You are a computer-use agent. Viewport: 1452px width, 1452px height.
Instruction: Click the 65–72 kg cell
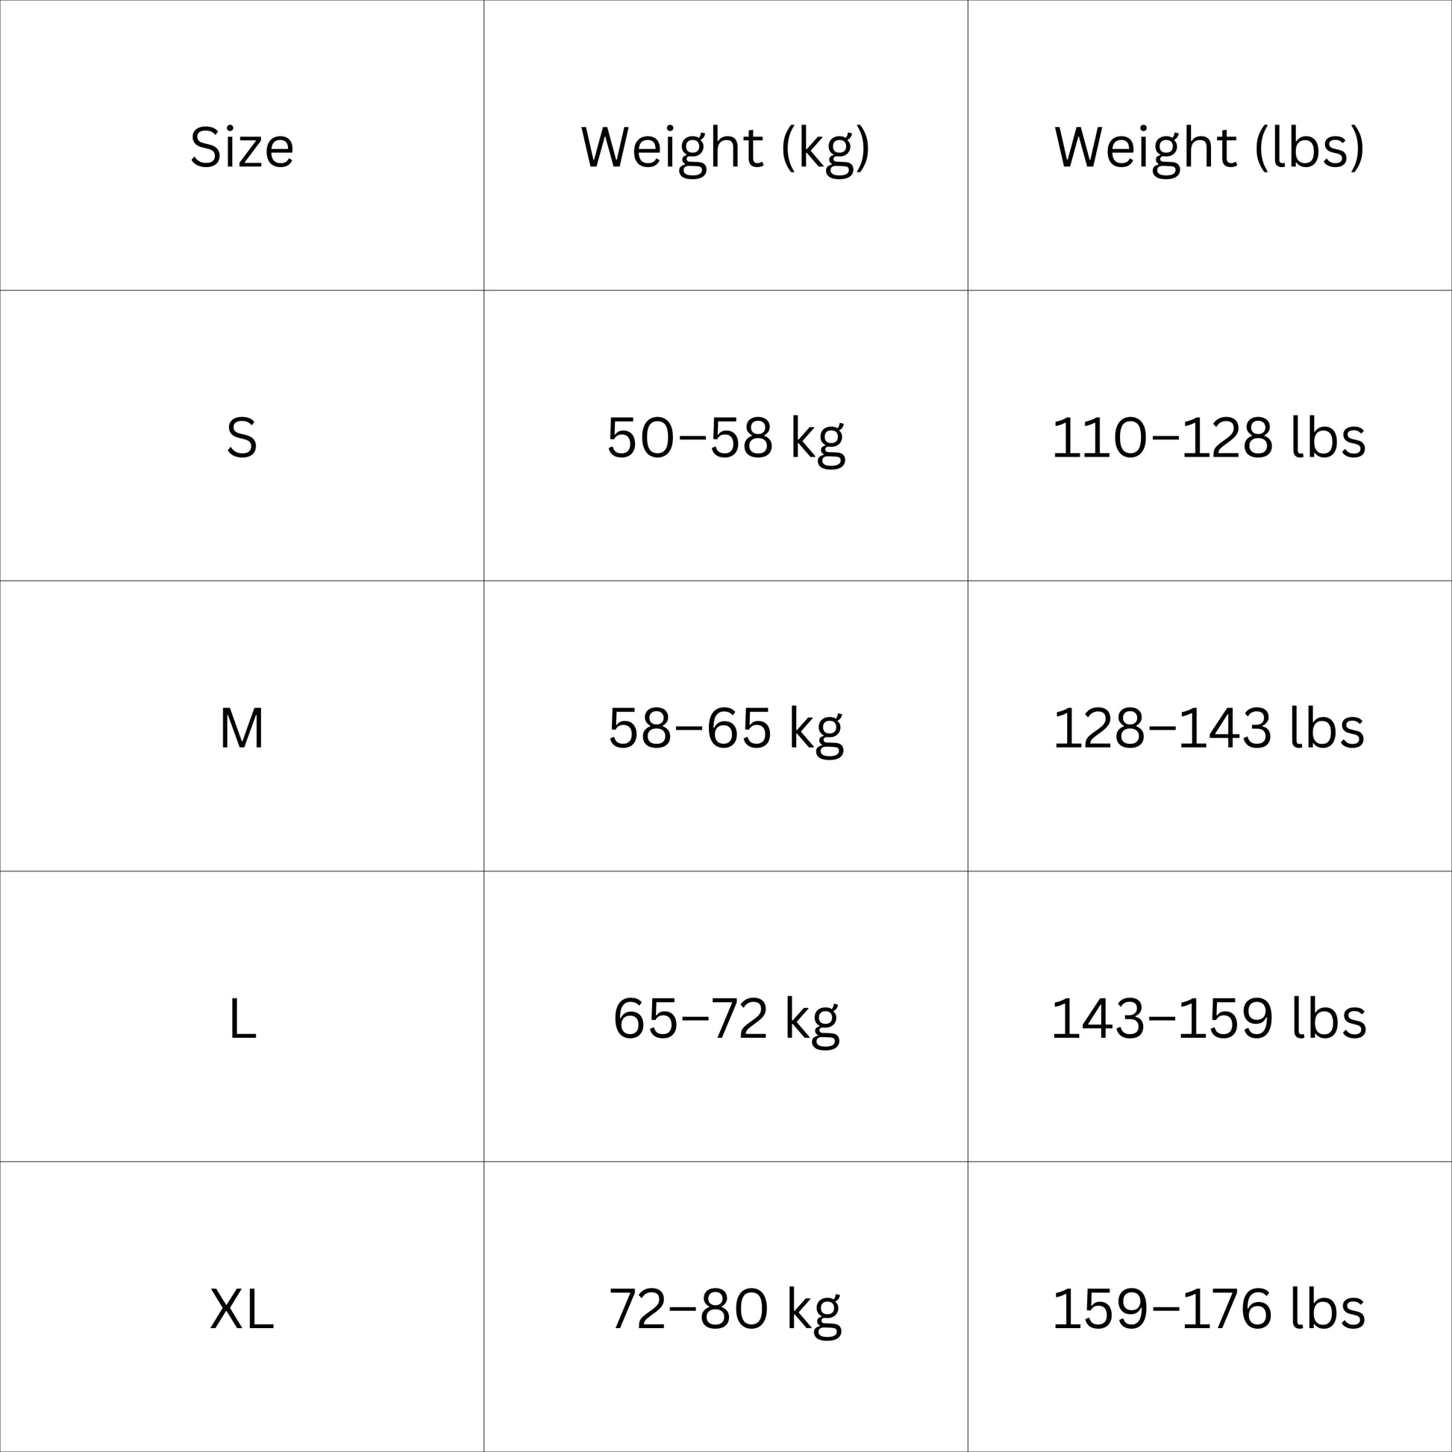pyautogui.click(x=725, y=1019)
